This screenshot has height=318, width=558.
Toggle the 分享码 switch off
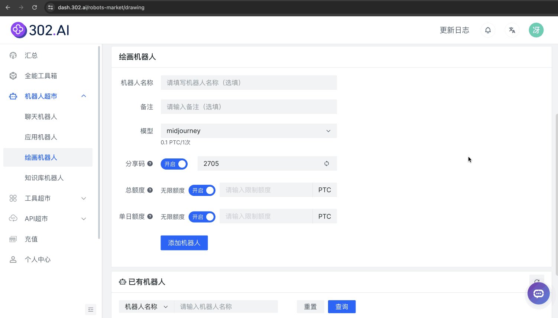(174, 164)
